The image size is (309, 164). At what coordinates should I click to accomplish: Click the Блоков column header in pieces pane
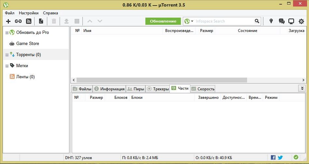[117, 97]
